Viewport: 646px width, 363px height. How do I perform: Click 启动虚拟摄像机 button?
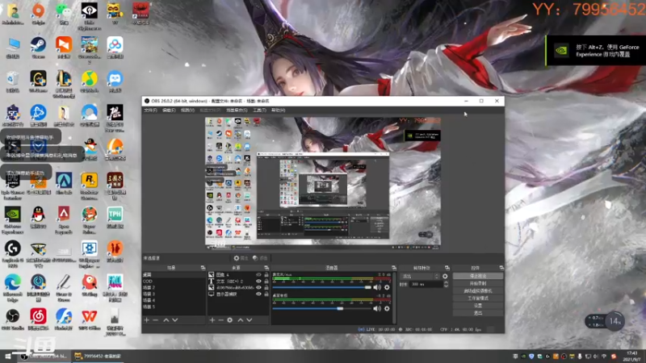click(x=478, y=291)
